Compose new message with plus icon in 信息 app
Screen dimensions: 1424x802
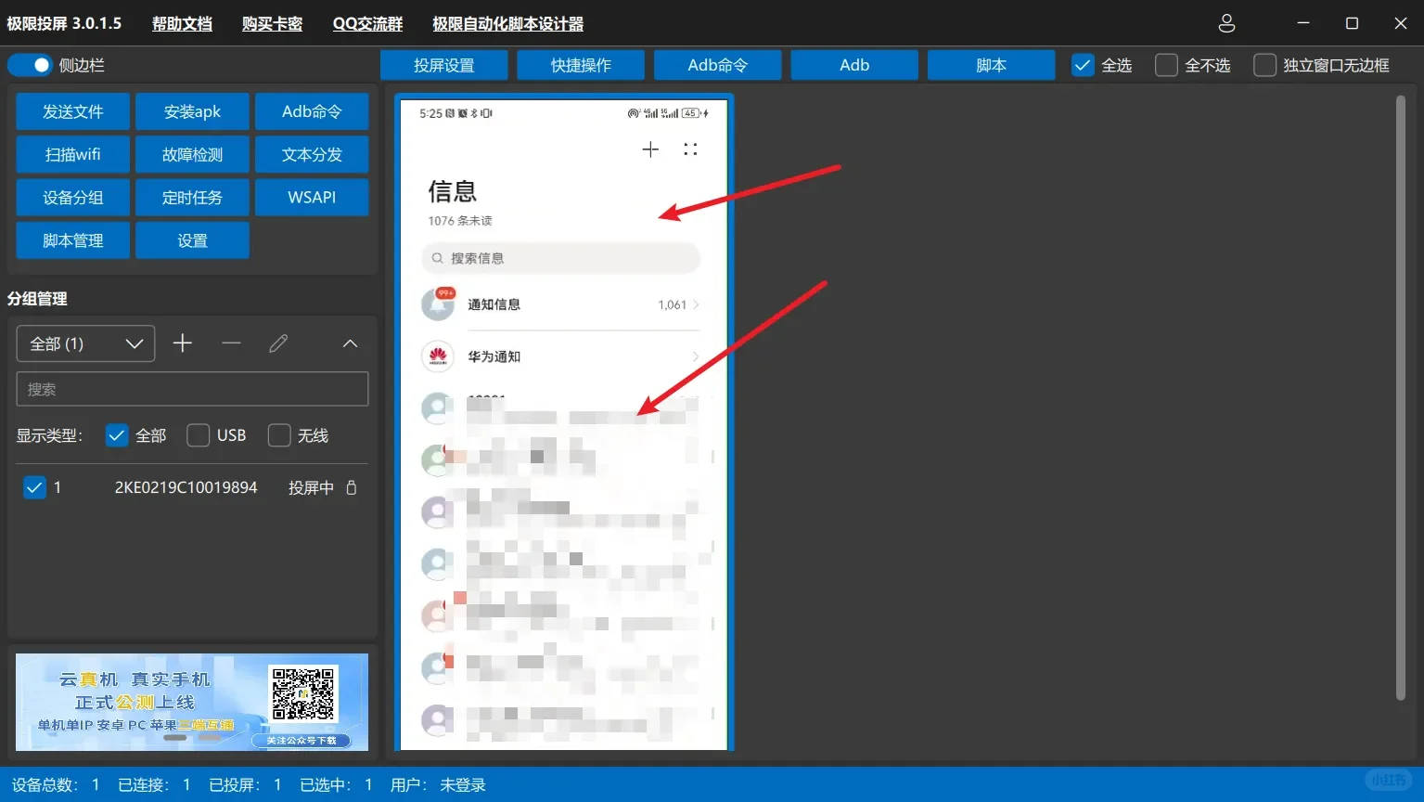click(x=649, y=149)
